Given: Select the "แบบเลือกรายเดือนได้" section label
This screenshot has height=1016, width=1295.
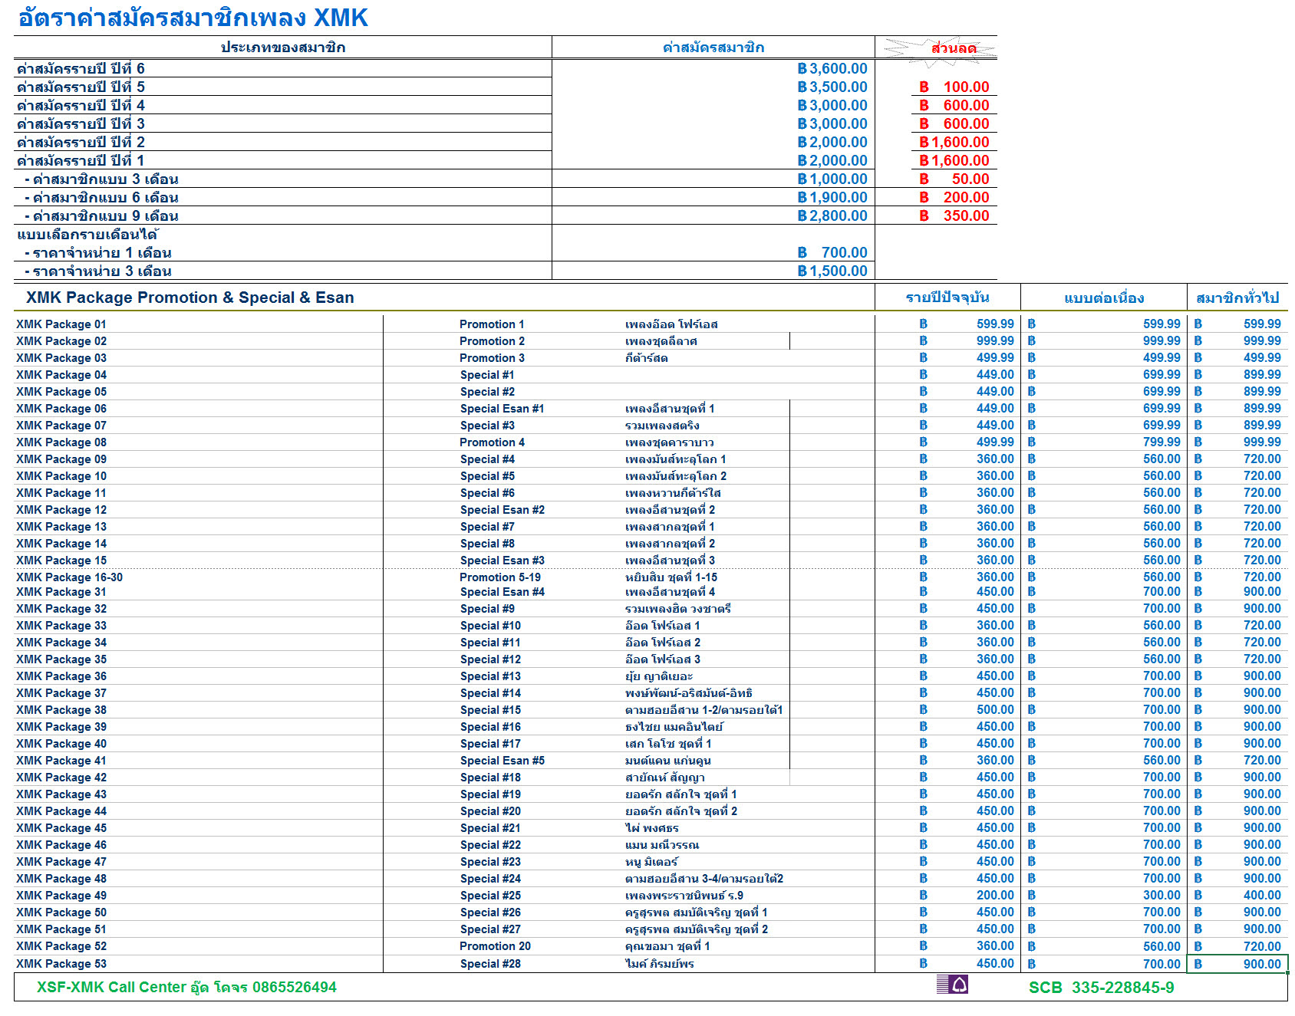Looking at the screenshot, I should click(x=87, y=234).
